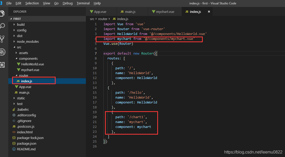Open the Extensions activity bar icon
Viewport: 285px width, 157px height.
[2, 65]
